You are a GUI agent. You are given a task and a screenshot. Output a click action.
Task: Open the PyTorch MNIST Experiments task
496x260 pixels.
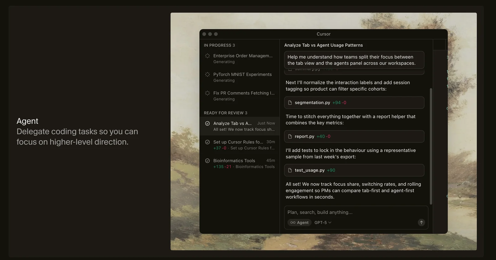[239, 77]
